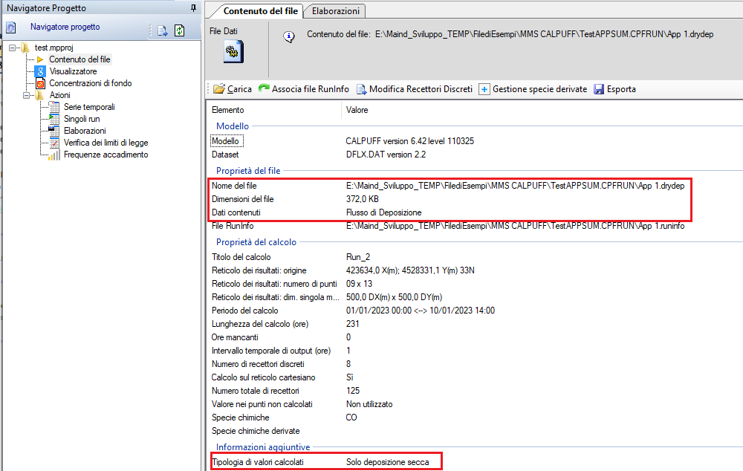Click the refresh icon in navigator toolbar
This screenshot has width=743, height=471.
pyautogui.click(x=179, y=30)
